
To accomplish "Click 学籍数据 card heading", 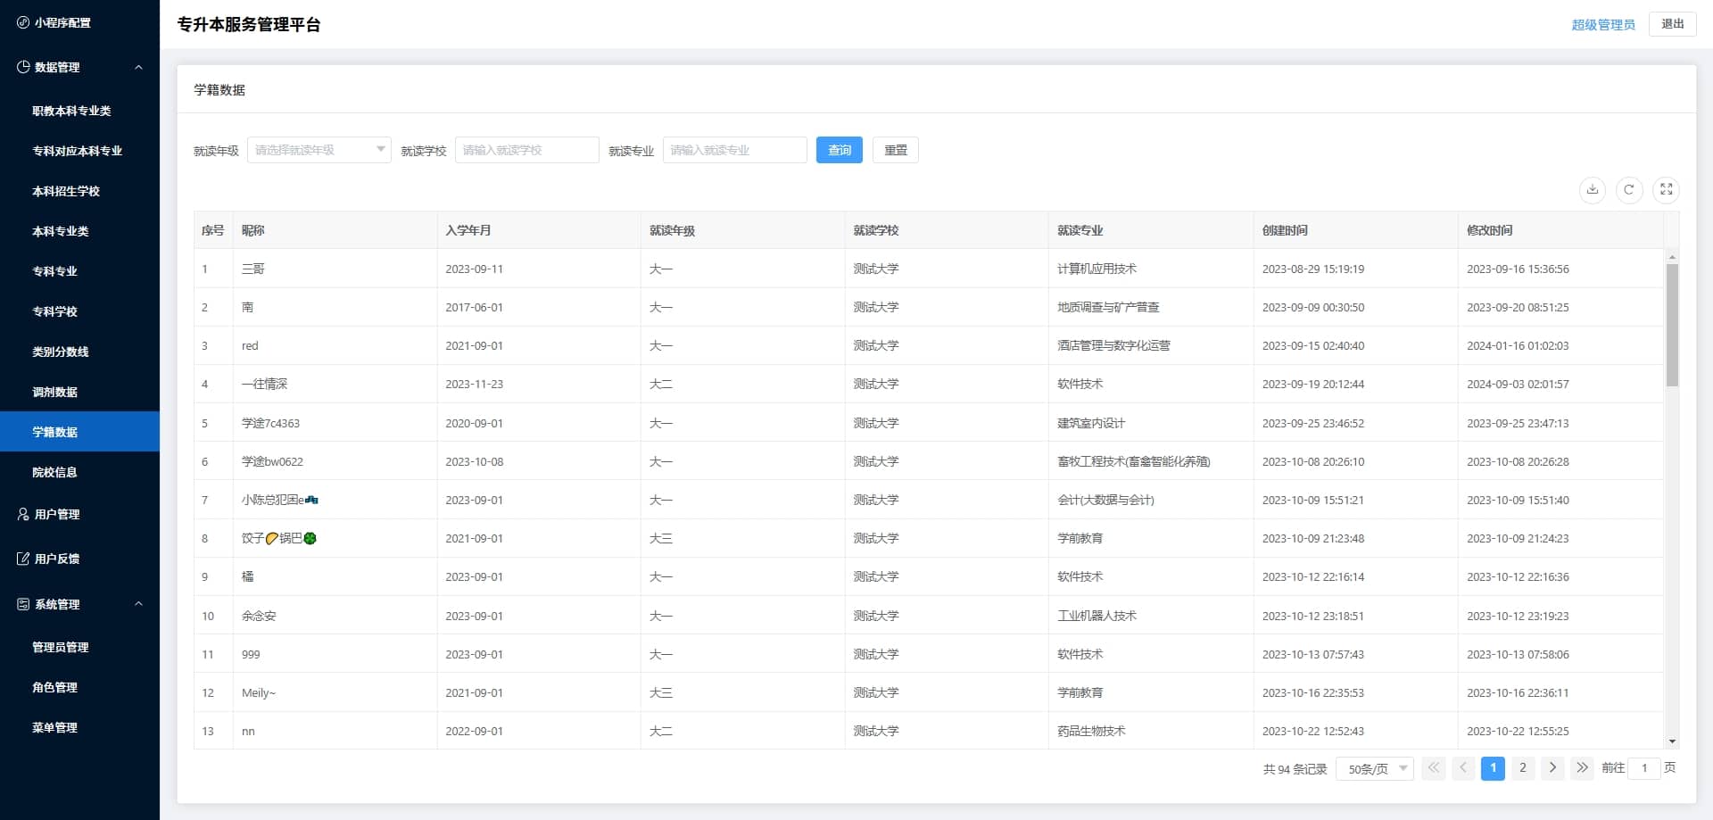I will coord(219,90).
